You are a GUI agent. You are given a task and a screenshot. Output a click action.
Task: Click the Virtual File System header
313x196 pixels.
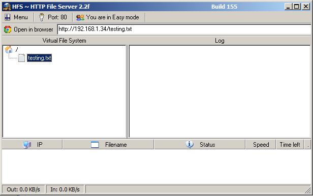[x=64, y=41]
